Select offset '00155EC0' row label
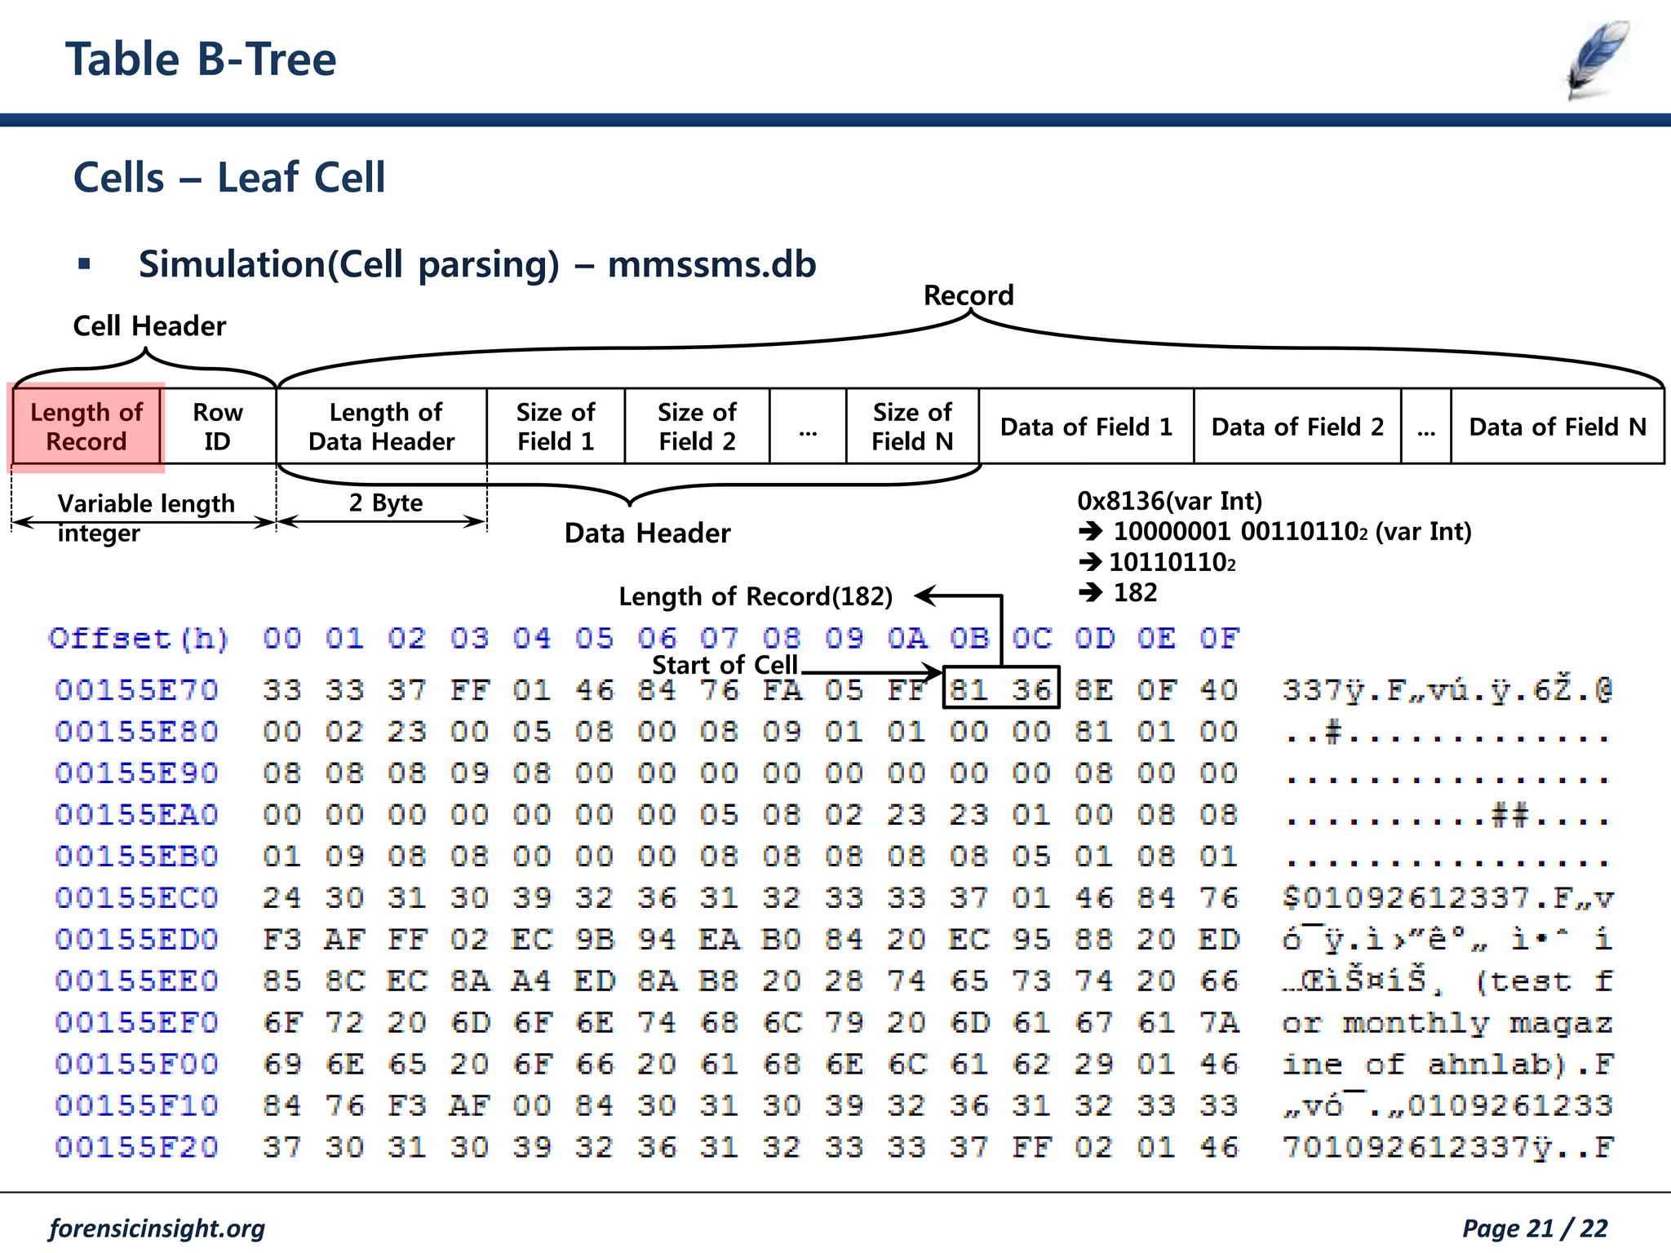This screenshot has height=1253, width=1671. [x=136, y=898]
